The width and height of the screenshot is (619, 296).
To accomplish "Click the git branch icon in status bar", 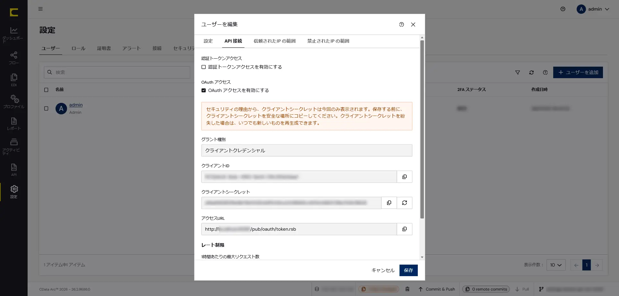I will tap(541, 289).
